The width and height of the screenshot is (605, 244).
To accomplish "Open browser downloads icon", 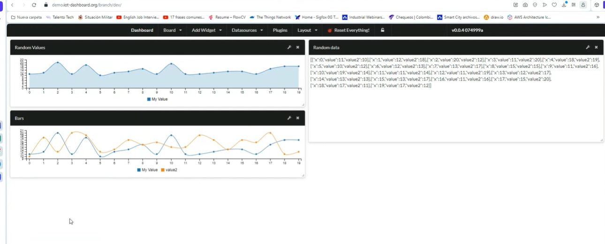I will point(564,5).
